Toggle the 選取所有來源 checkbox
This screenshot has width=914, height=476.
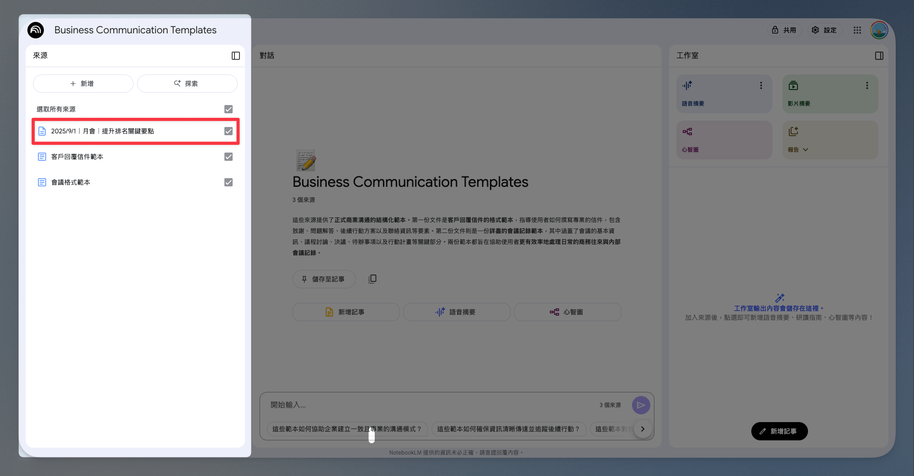[228, 109]
